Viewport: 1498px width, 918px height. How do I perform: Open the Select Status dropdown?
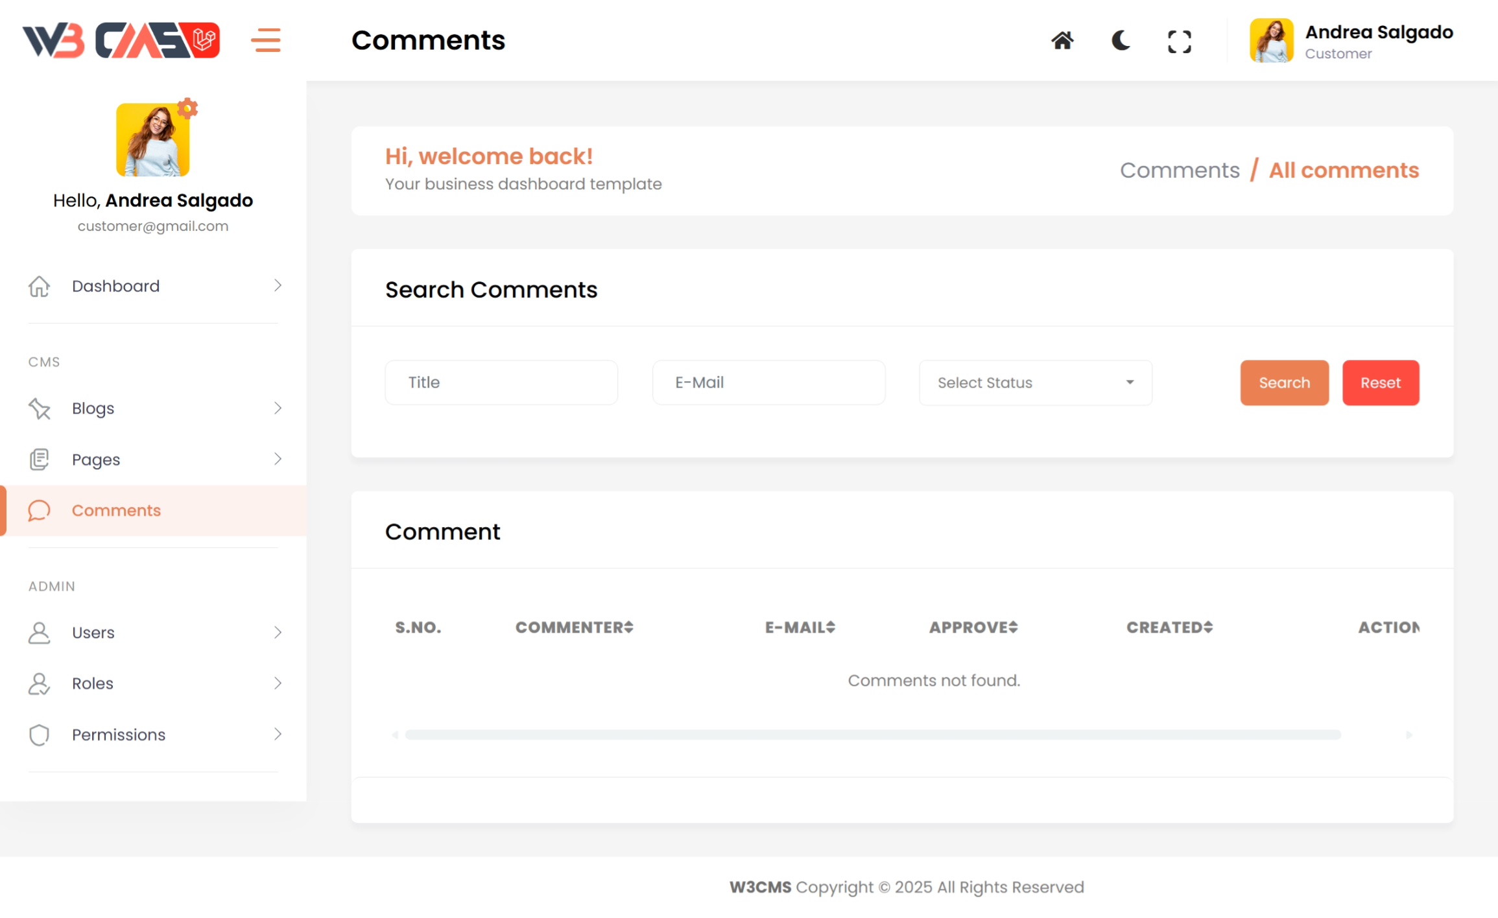click(x=1035, y=383)
